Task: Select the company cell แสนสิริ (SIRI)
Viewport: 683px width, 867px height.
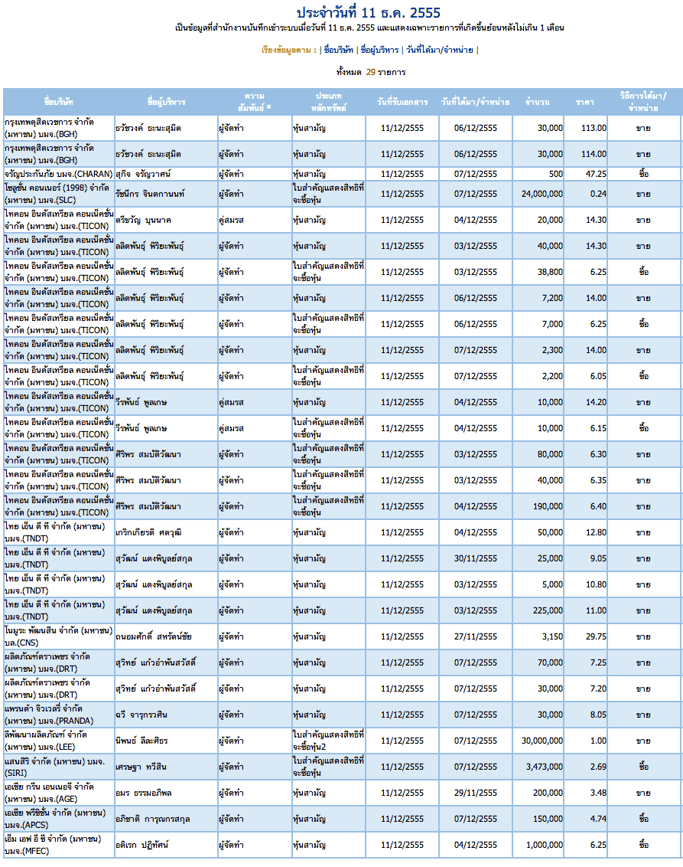Action: [x=59, y=767]
